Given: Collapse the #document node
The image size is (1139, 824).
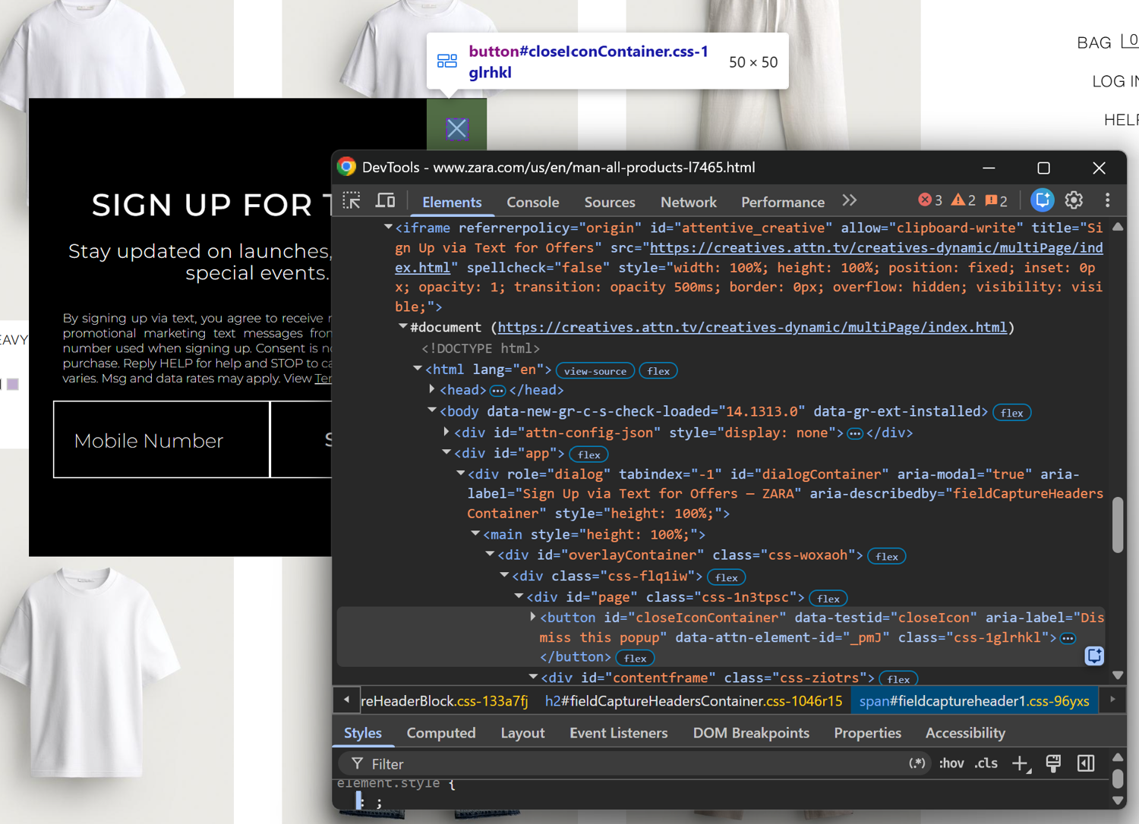Looking at the screenshot, I should [402, 326].
